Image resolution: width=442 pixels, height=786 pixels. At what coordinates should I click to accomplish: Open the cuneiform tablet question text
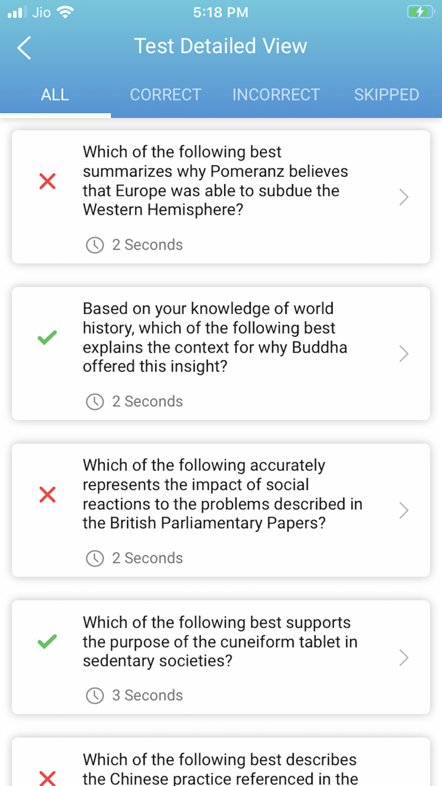(220, 642)
